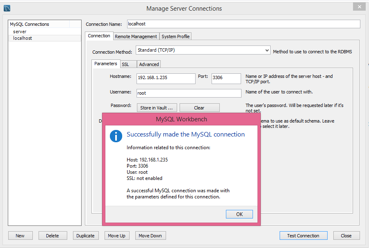
Task: Dismiss the success dialog with OK
Action: [239, 214]
